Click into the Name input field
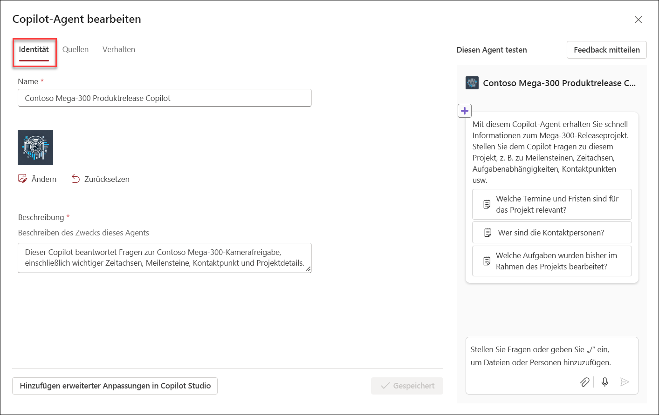 pyautogui.click(x=165, y=98)
